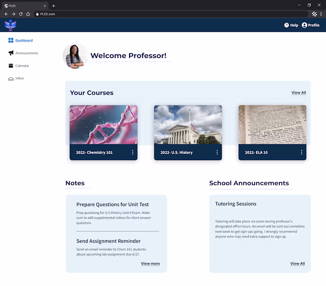326x286 pixels.
Task: Open the Help icon in the header
Action: click(286, 25)
